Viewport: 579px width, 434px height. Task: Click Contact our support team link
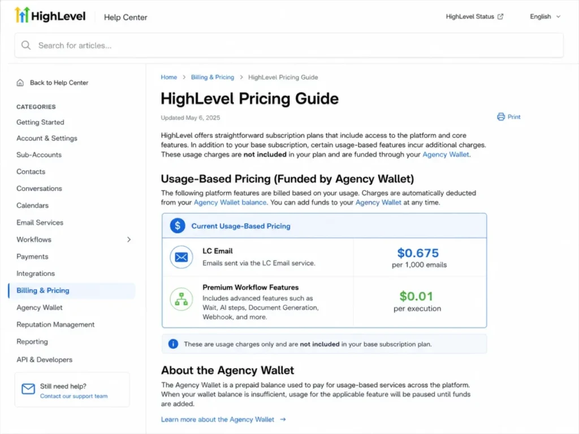(74, 396)
